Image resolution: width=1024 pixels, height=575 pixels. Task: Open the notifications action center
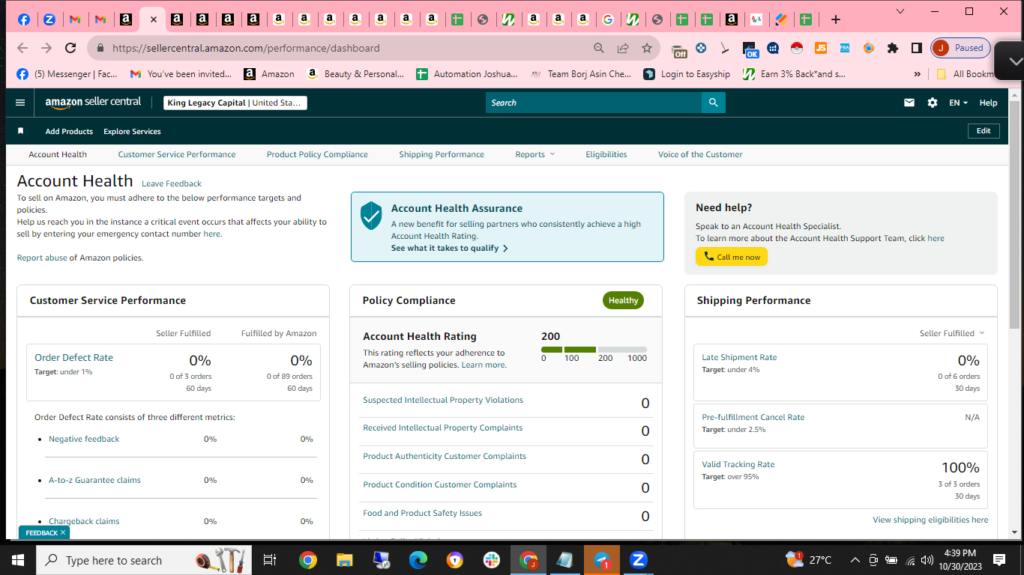click(999, 559)
